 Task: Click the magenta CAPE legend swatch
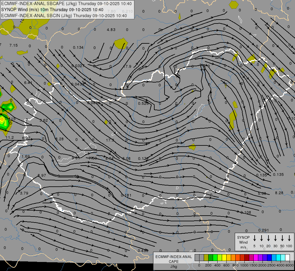pyautogui.click(x=256, y=258)
